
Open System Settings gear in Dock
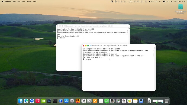72,101
